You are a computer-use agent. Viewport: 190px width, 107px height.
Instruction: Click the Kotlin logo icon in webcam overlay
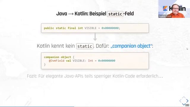click(165, 8)
